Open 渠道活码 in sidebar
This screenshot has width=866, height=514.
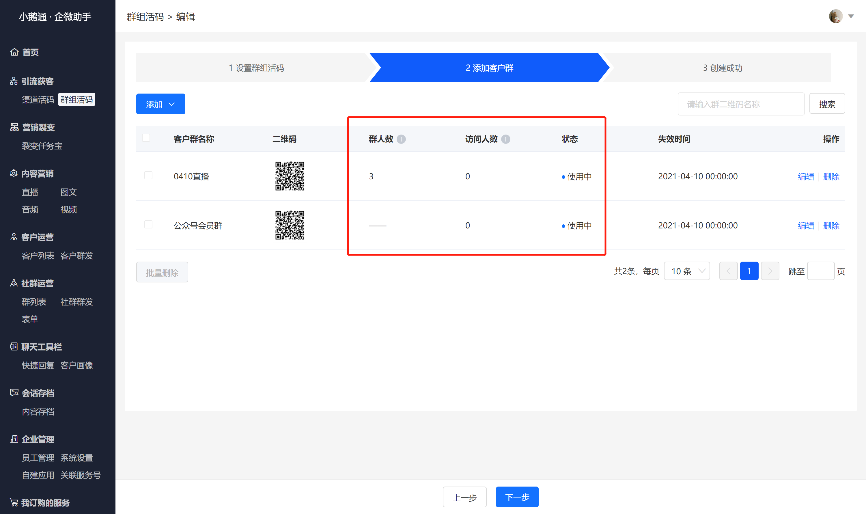coord(38,100)
